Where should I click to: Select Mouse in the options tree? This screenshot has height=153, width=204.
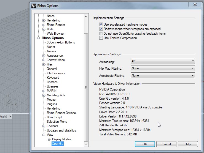click(x=51, y=100)
